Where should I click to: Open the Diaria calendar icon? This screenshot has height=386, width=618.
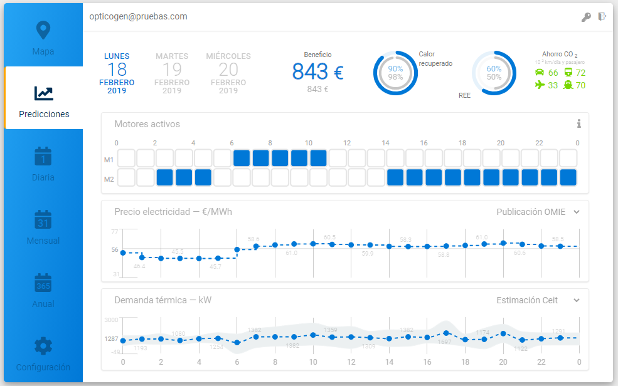43,156
